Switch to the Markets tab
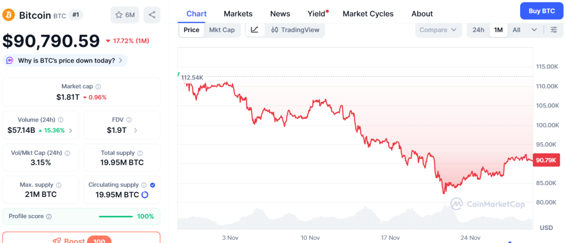Screen dimensions: 566x243 point(238,13)
